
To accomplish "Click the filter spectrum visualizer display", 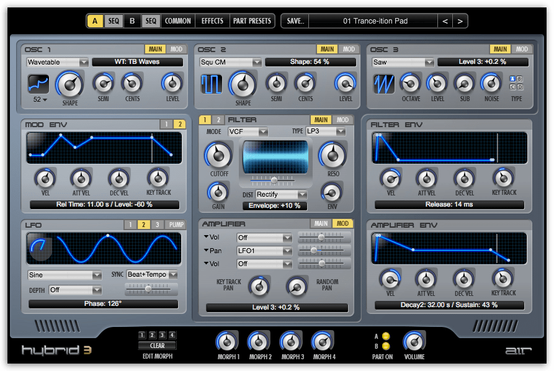I will tap(275, 156).
